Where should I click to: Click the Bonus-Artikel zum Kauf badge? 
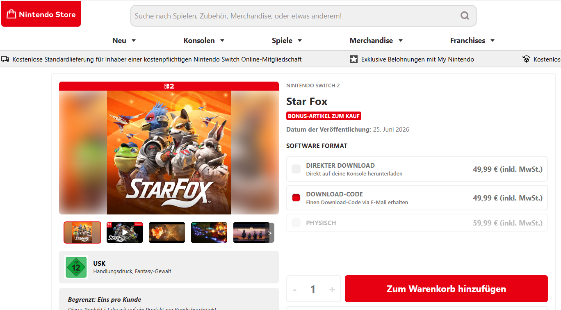324,116
